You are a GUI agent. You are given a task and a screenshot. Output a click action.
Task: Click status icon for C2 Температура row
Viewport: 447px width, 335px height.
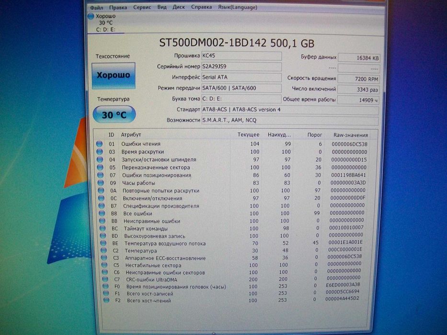tap(104, 250)
